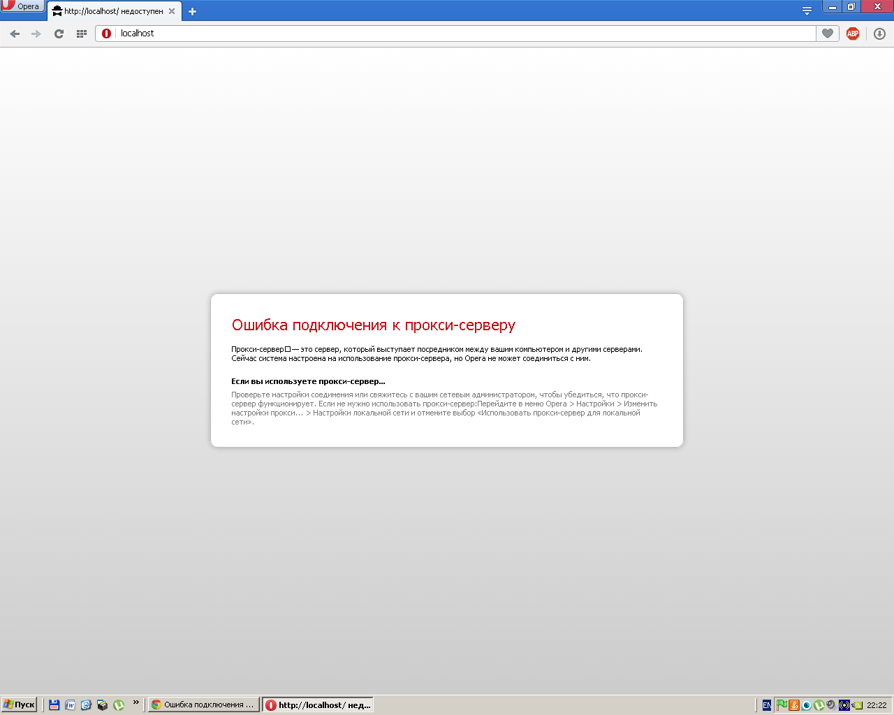The width and height of the screenshot is (894, 715).
Task: Close the localhost недоступен tab
Action: 172,11
